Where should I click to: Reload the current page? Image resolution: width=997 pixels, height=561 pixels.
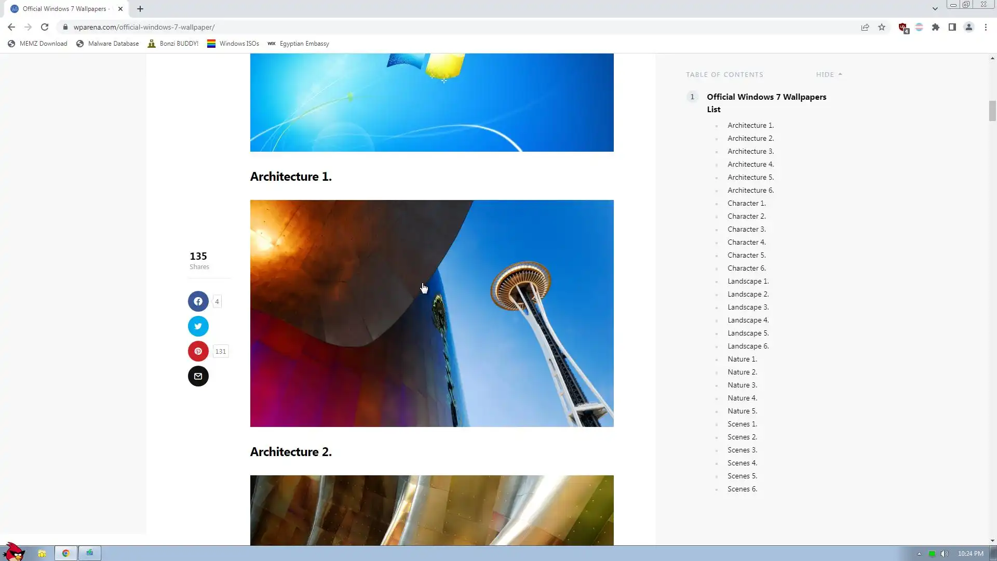point(45,27)
